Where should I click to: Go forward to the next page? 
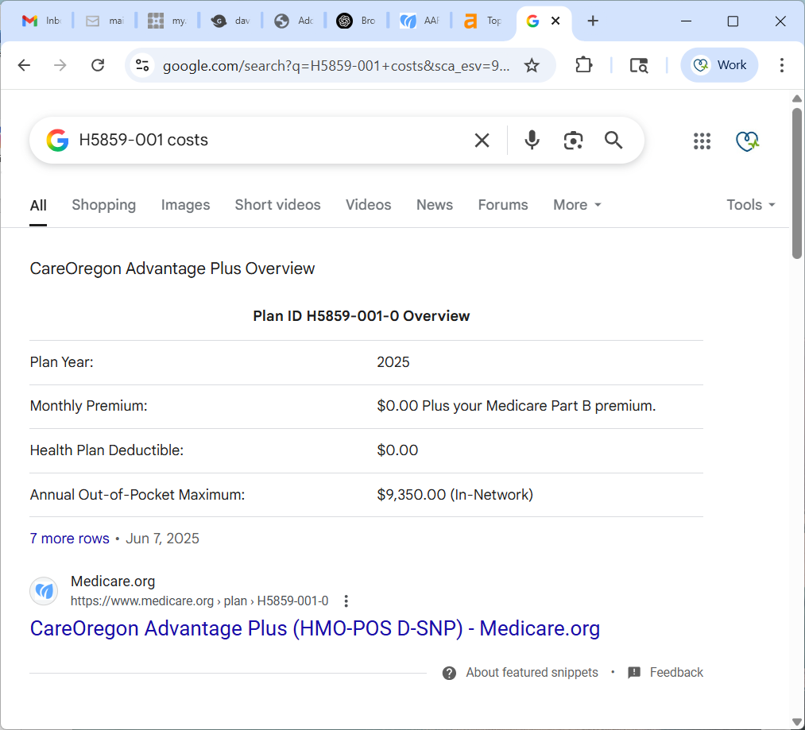click(60, 65)
